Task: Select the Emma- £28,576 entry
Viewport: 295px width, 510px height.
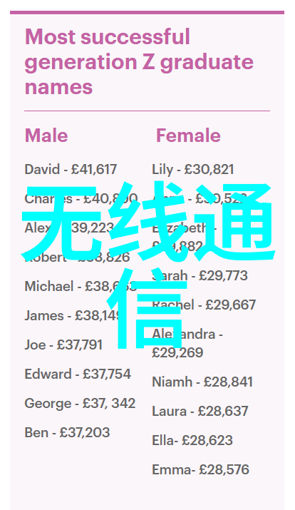Action: [x=201, y=469]
